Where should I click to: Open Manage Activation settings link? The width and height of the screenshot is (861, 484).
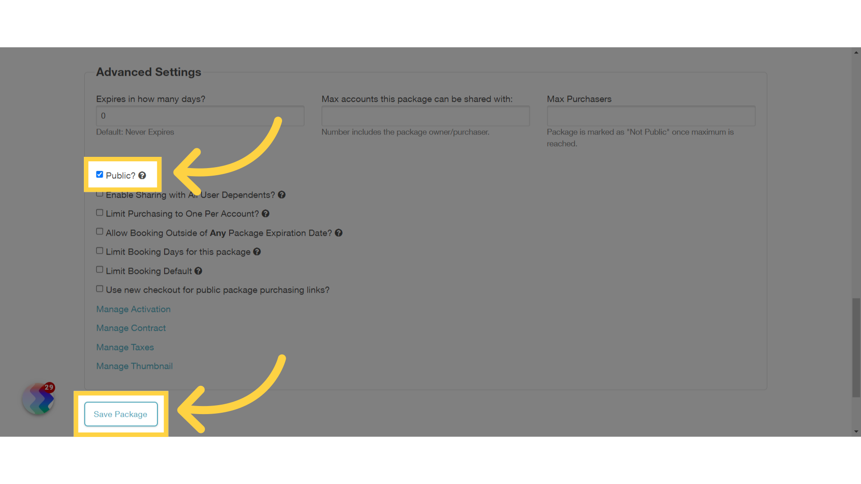pos(133,308)
